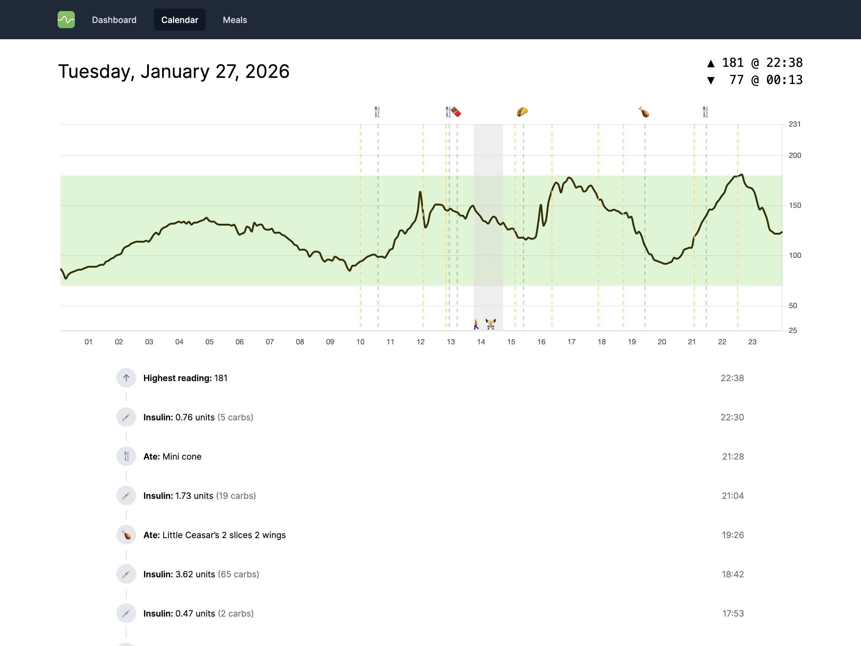Open the Dashboard tab
The height and width of the screenshot is (646, 861).
coord(114,20)
